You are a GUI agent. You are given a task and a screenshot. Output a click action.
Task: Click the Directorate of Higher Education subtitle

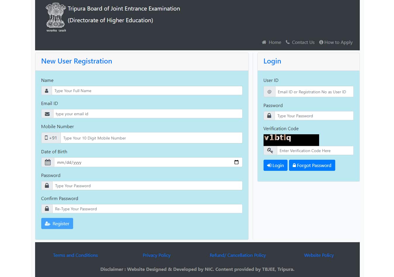[x=111, y=20]
